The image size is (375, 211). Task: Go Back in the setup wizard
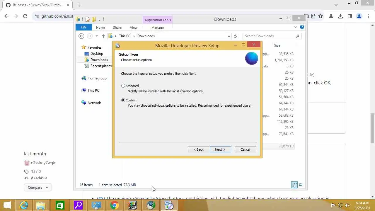click(x=198, y=149)
